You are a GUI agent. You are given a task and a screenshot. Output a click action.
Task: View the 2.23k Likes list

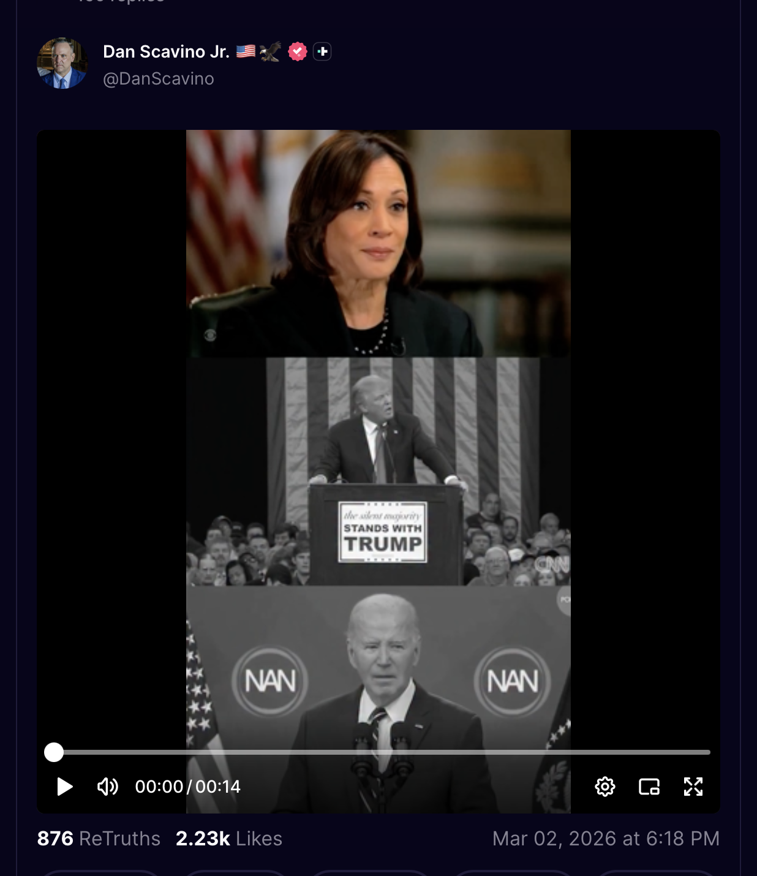[x=229, y=839]
